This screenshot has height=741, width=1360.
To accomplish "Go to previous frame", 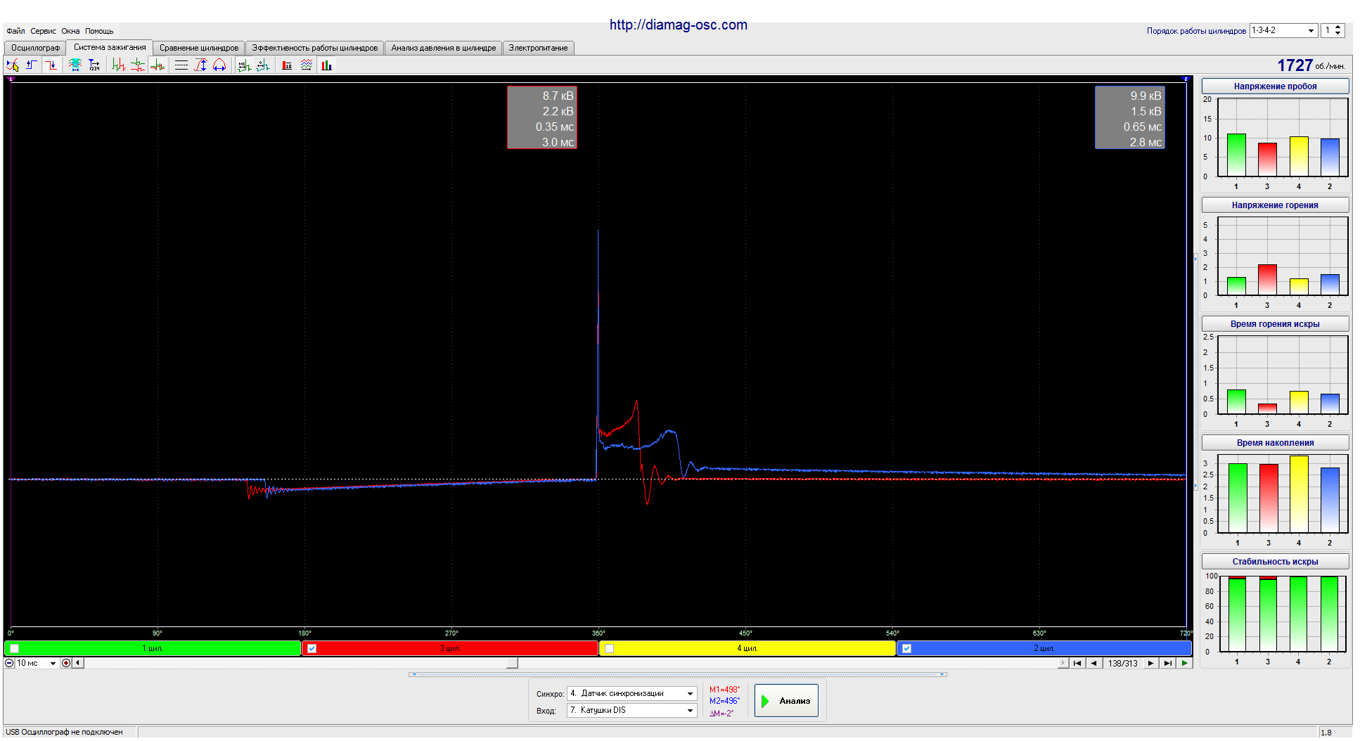I will click(x=1094, y=663).
